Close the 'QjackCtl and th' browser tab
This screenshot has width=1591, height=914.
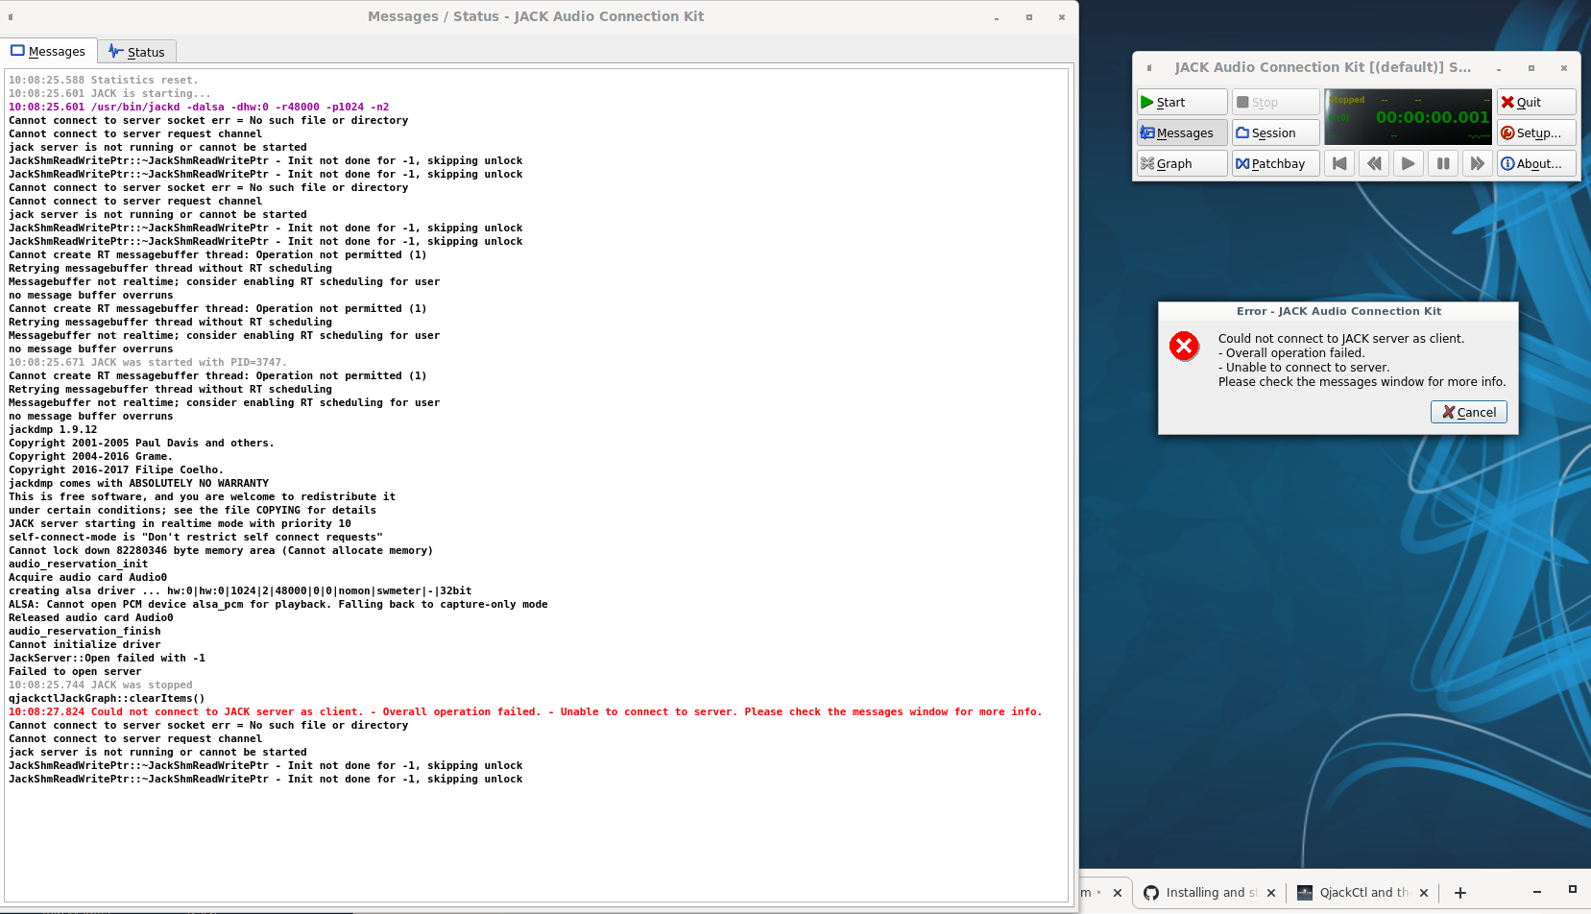tap(1424, 893)
